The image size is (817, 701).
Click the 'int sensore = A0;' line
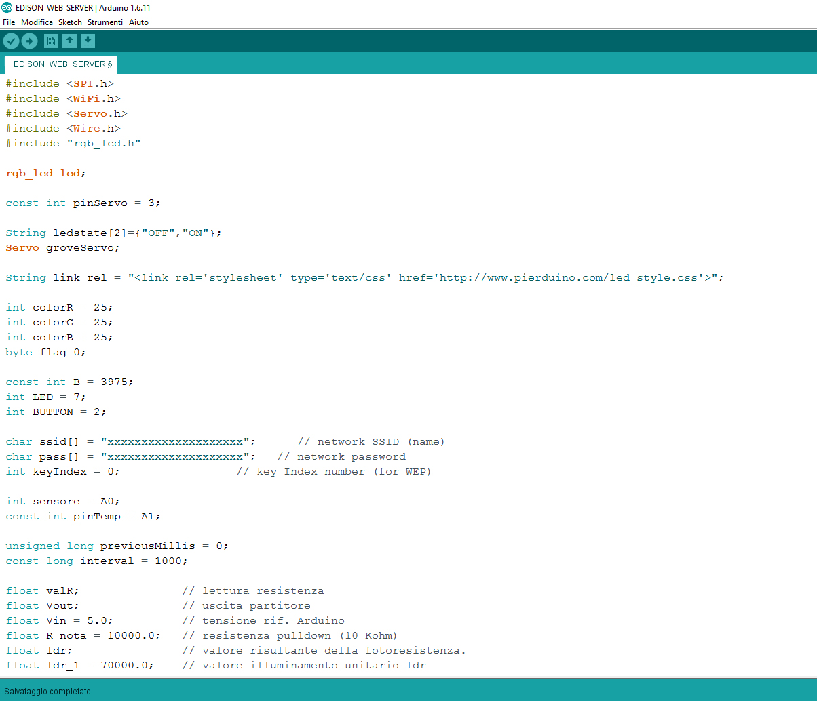(63, 501)
